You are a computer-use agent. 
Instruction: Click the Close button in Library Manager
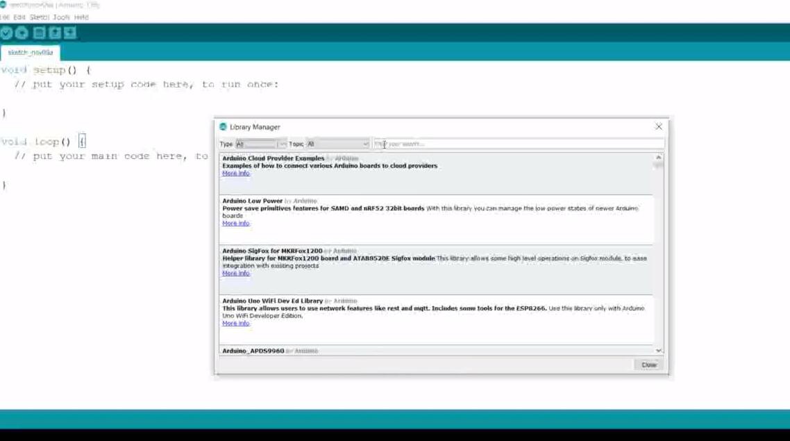[x=648, y=365]
